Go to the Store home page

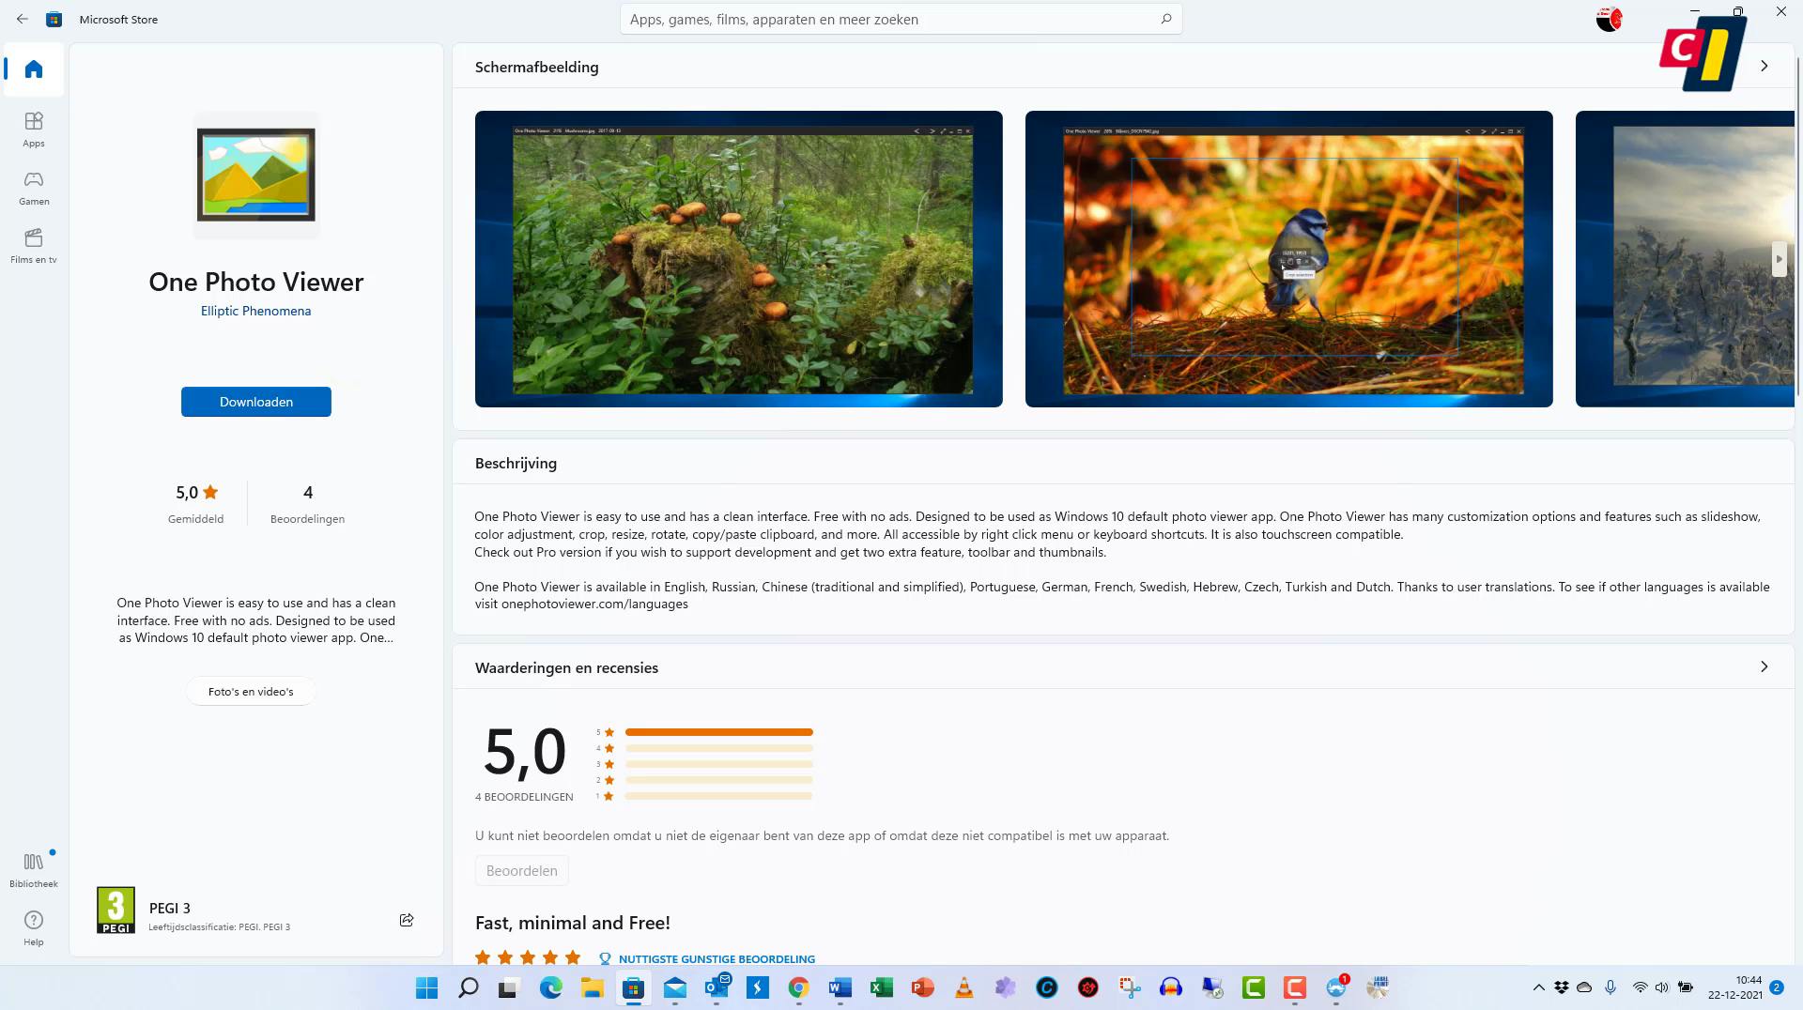(x=34, y=69)
